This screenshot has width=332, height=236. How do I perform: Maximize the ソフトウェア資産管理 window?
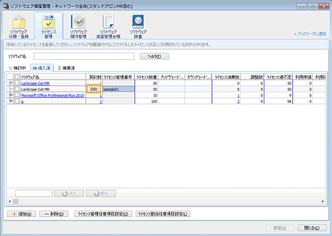tap(312, 6)
